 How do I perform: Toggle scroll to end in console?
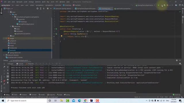(x=8, y=76)
